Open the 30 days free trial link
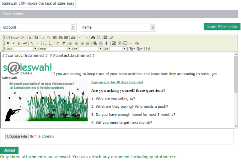This screenshot has width=241, height=162. tap(117, 82)
